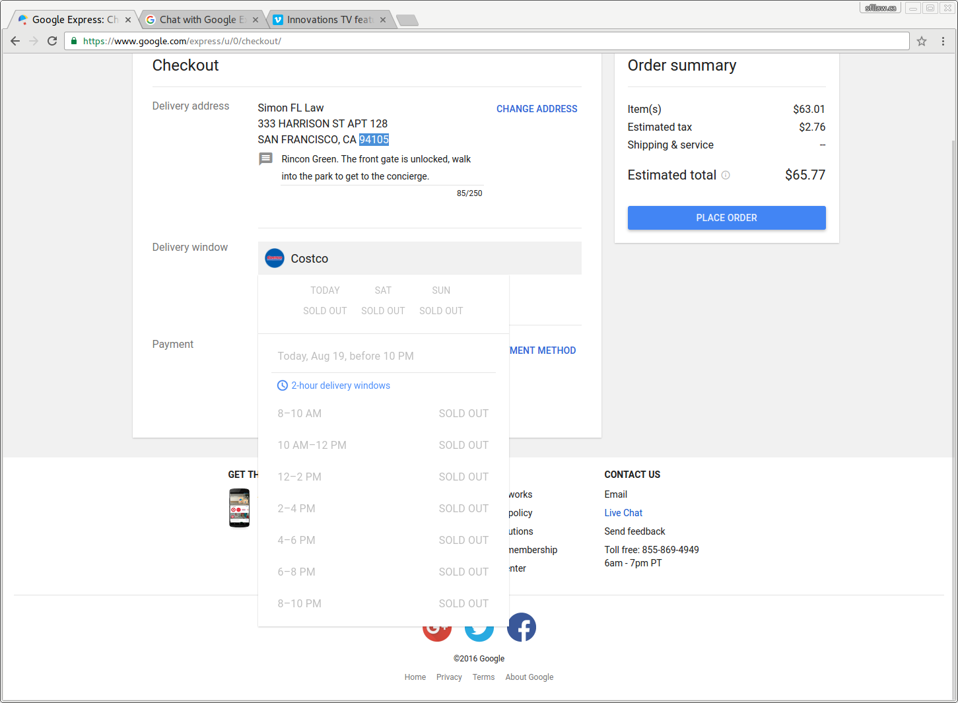Close the Google Express tab
Screen dimensions: 958x703
[x=128, y=20]
